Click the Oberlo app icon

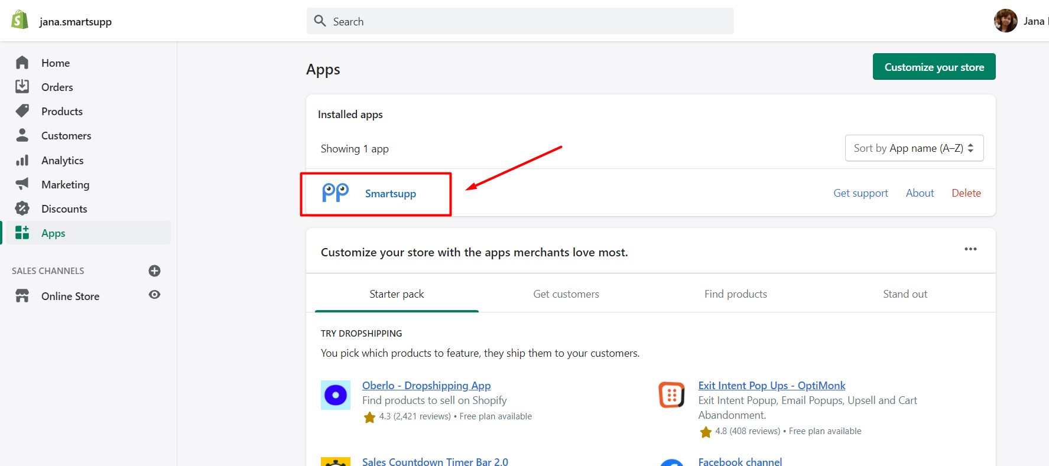click(336, 395)
